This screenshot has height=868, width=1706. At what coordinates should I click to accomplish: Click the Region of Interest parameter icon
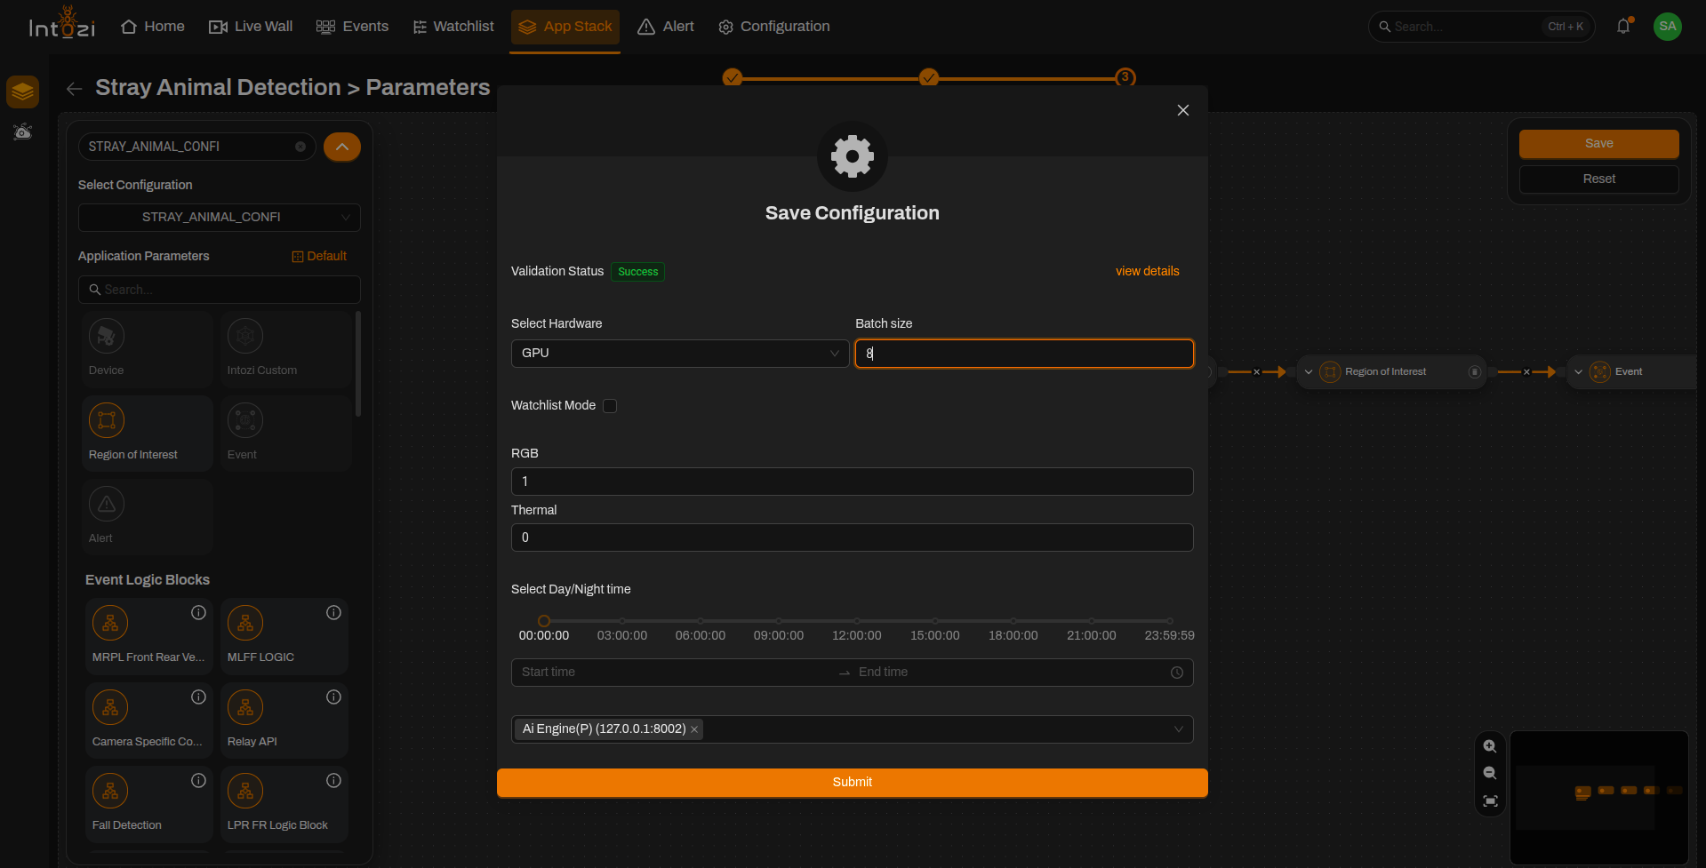click(107, 420)
